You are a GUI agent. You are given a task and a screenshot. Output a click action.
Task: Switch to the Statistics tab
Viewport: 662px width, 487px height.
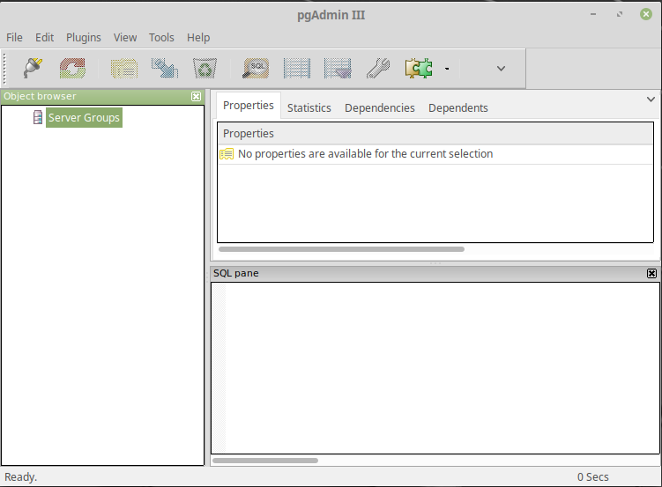tap(309, 108)
